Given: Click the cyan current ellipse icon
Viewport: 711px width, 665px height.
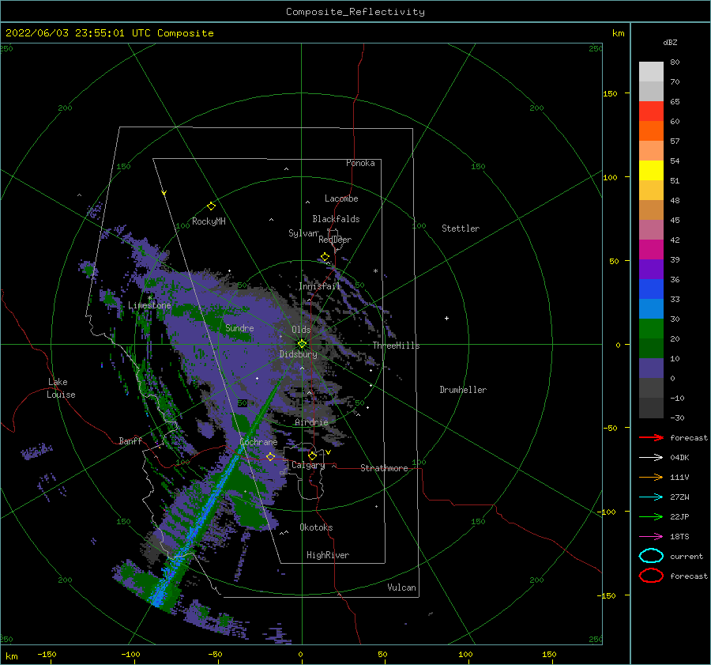Looking at the screenshot, I should point(651,556).
